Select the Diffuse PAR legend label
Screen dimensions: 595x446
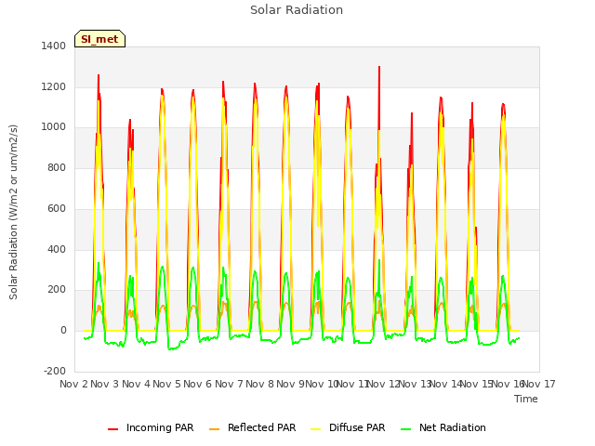point(357,427)
